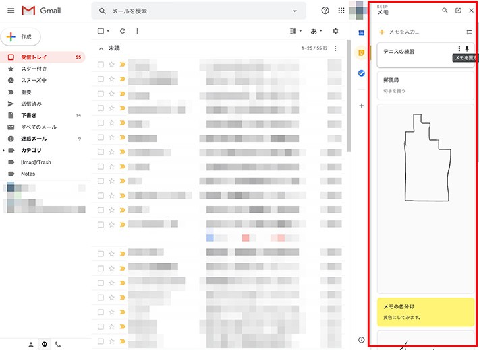Open the あ input tools dropdown arrow
Viewport: 479px width, 350px height.
click(321, 31)
